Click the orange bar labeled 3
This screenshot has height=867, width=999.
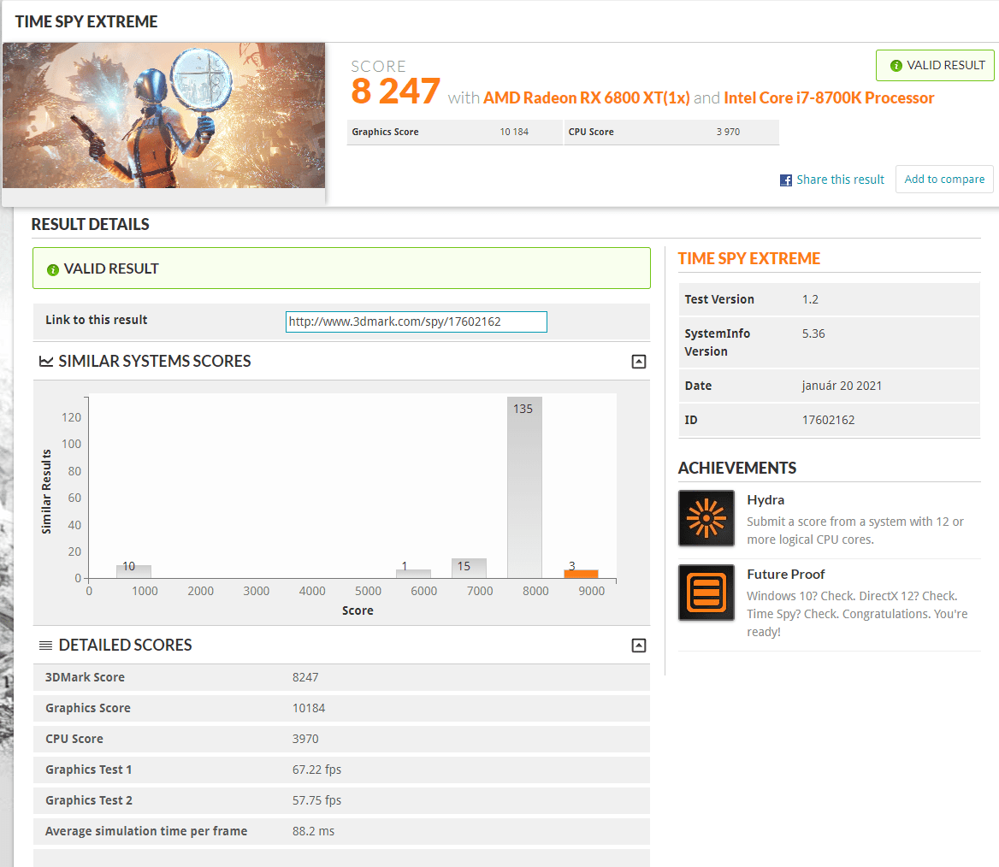pos(581,574)
